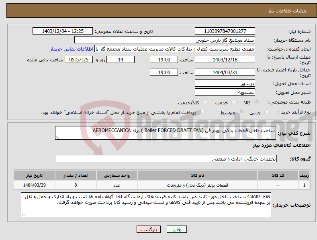This screenshot has height=240, width=317.
Task: Click the شماره نیاز number field
Action: pos(225,31)
